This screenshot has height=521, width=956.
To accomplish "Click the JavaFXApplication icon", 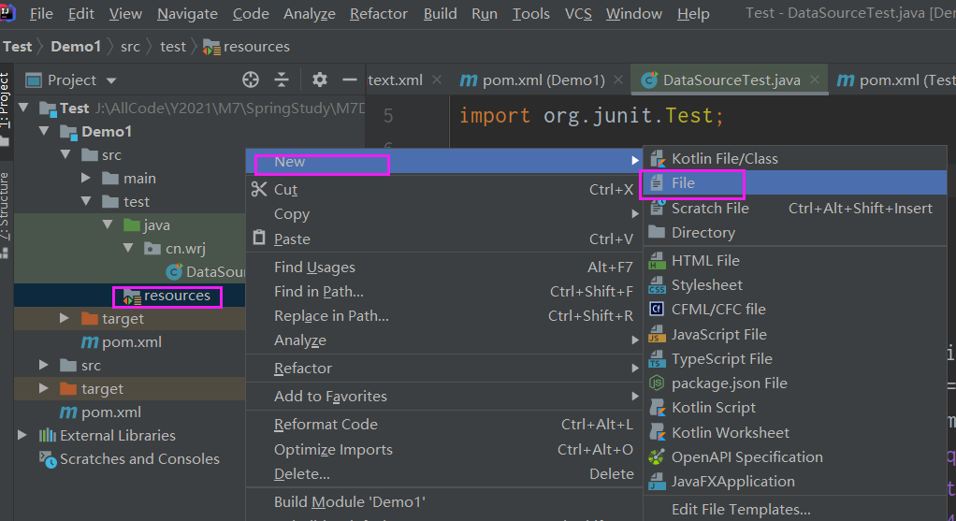I will point(657,482).
